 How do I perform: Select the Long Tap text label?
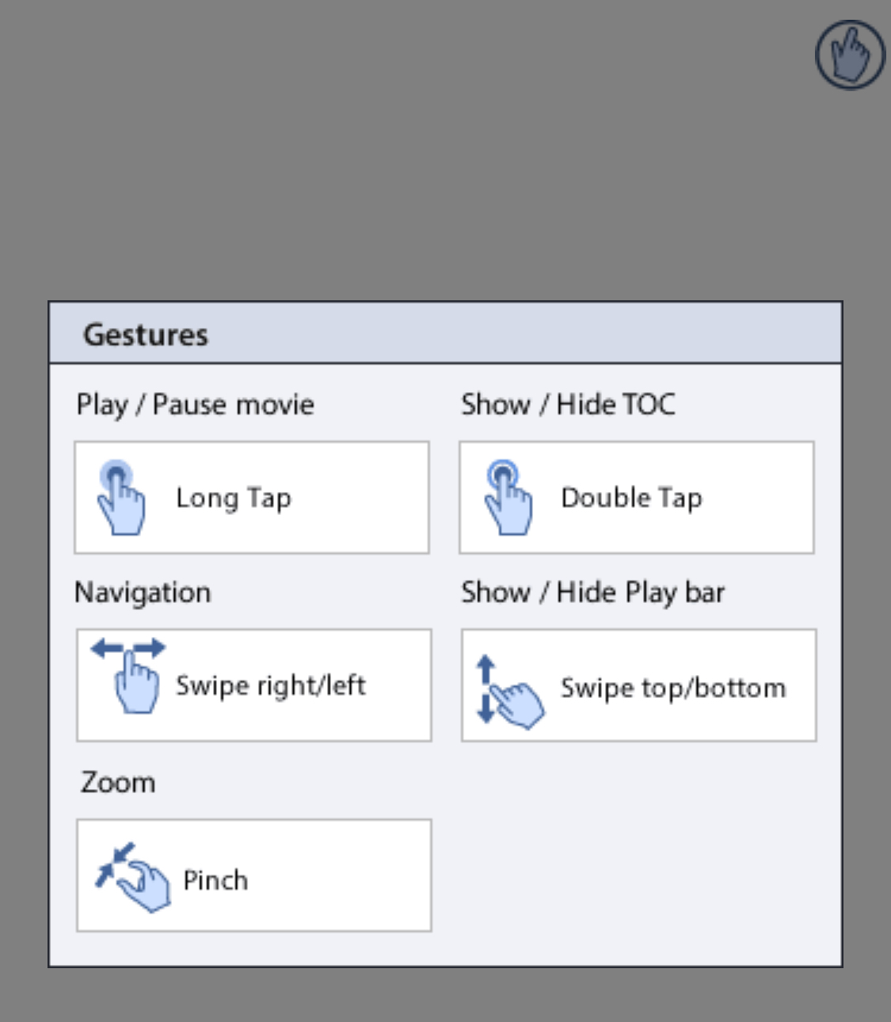coord(234,498)
